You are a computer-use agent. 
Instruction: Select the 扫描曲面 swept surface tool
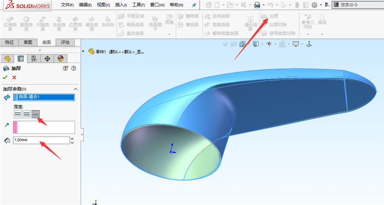(x=43, y=23)
